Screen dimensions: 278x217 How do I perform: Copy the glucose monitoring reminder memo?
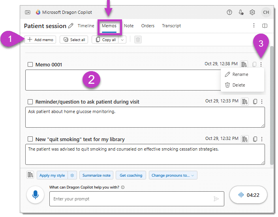255,102
